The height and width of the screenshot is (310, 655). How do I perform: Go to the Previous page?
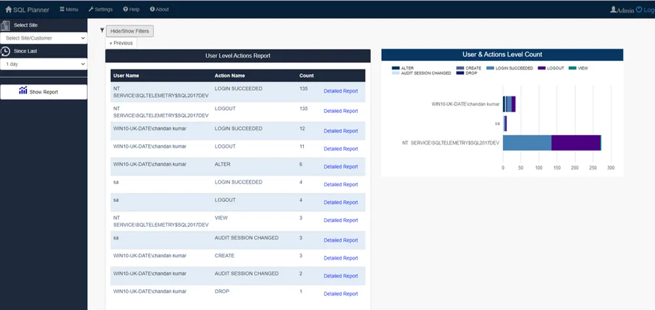pos(121,43)
